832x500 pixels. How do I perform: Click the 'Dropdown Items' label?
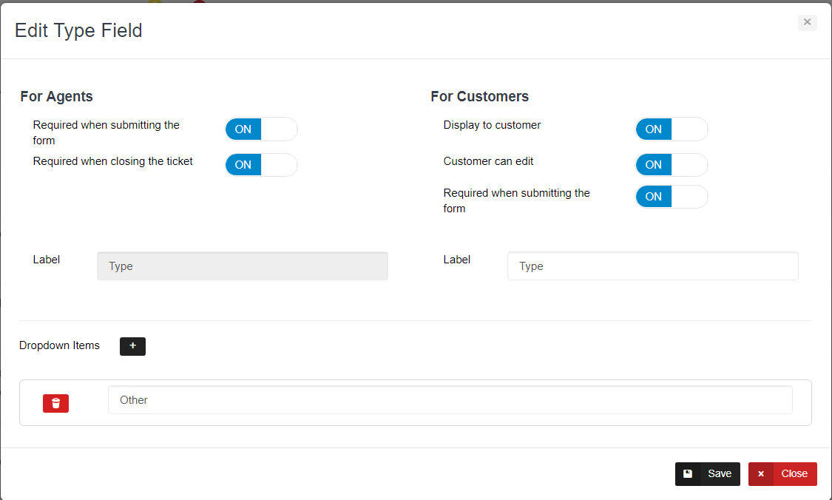pos(59,345)
